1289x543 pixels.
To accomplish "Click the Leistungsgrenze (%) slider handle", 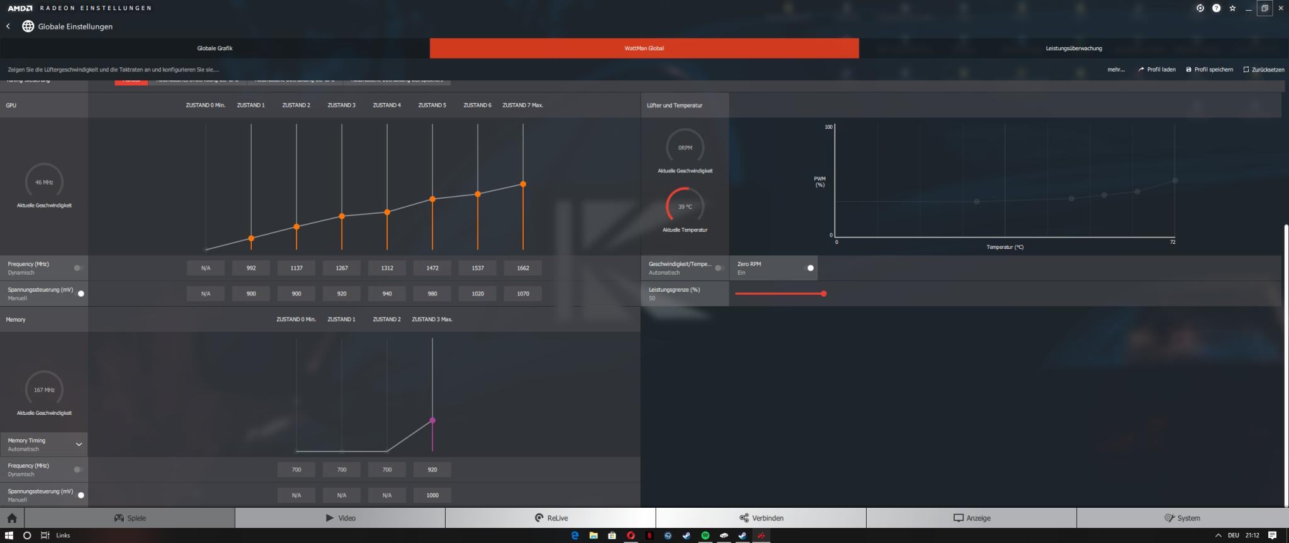I will (x=823, y=293).
